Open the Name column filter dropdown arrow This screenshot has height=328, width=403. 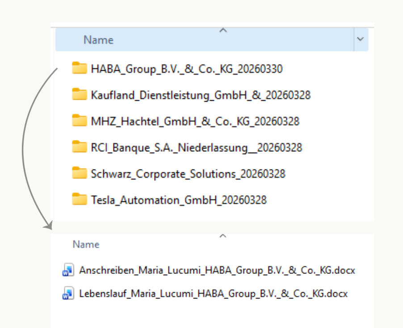(361, 40)
